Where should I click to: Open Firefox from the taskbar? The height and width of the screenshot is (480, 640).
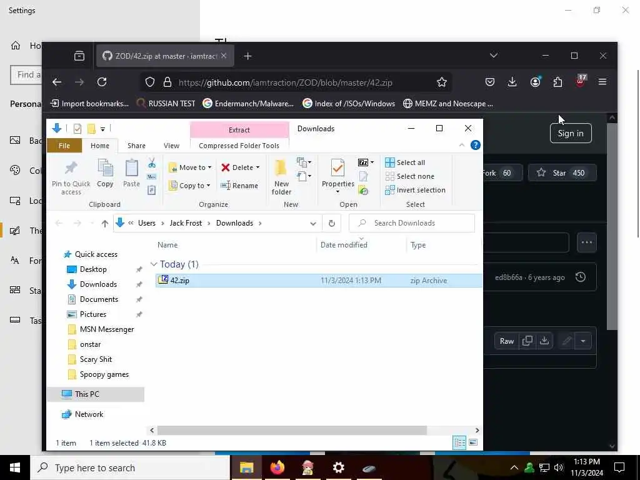(x=277, y=467)
